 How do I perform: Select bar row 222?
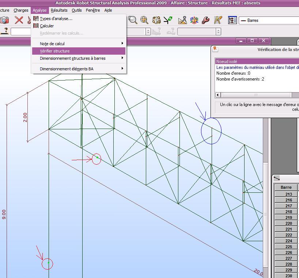click(x=286, y=235)
